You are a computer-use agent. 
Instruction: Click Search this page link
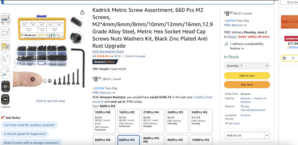coord(135,56)
